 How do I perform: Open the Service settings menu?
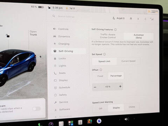(63, 102)
